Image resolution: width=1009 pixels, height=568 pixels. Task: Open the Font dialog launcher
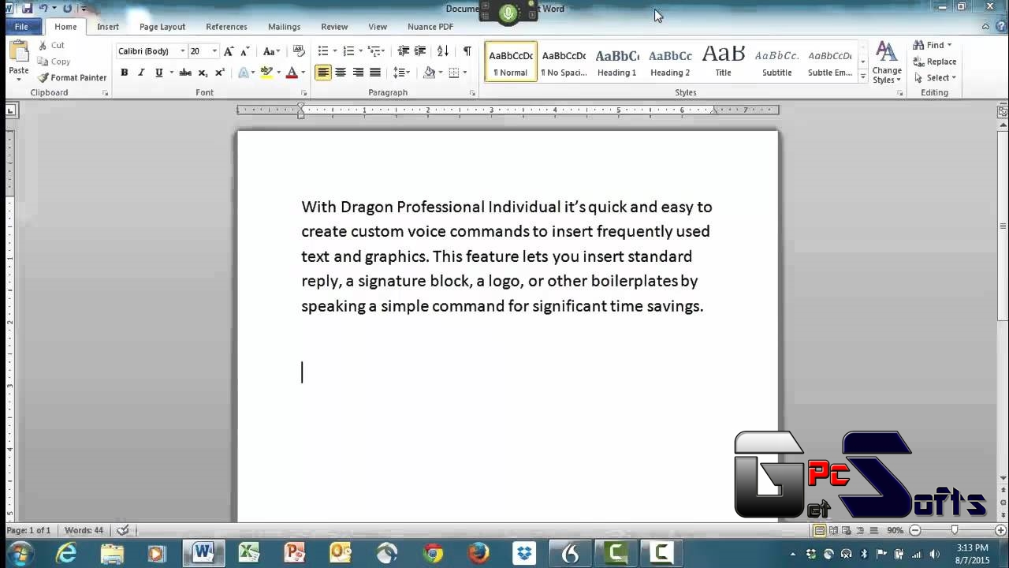[x=303, y=93]
